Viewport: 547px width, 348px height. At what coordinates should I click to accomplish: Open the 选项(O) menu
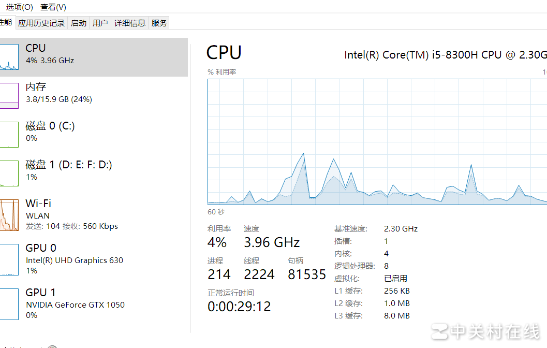coord(19,7)
